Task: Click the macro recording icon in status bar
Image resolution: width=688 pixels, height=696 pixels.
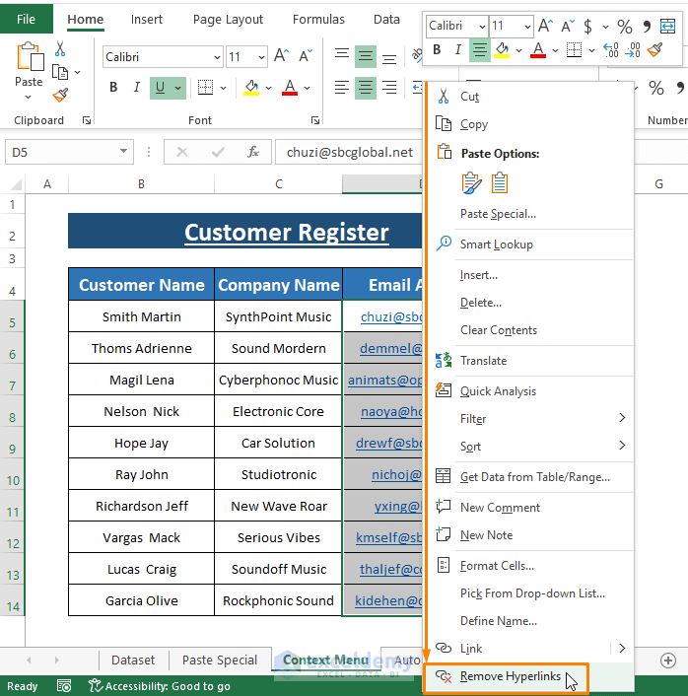Action: pos(64,686)
